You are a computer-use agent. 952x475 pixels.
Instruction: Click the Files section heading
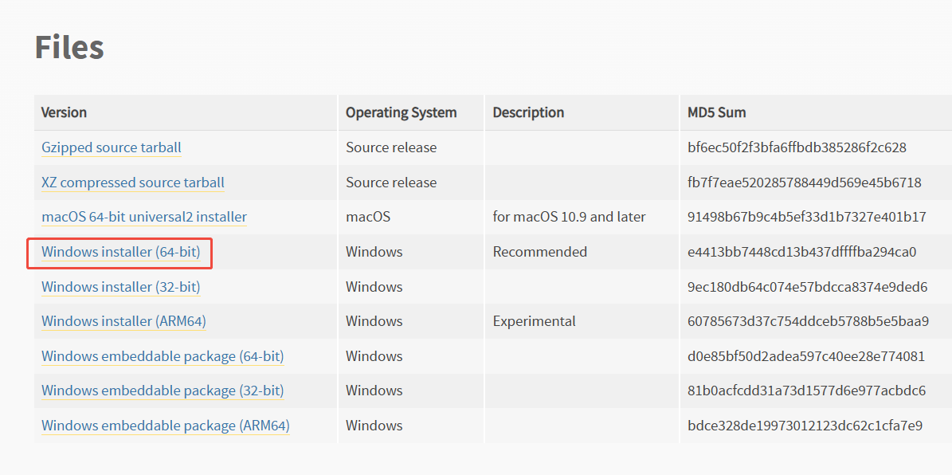69,47
